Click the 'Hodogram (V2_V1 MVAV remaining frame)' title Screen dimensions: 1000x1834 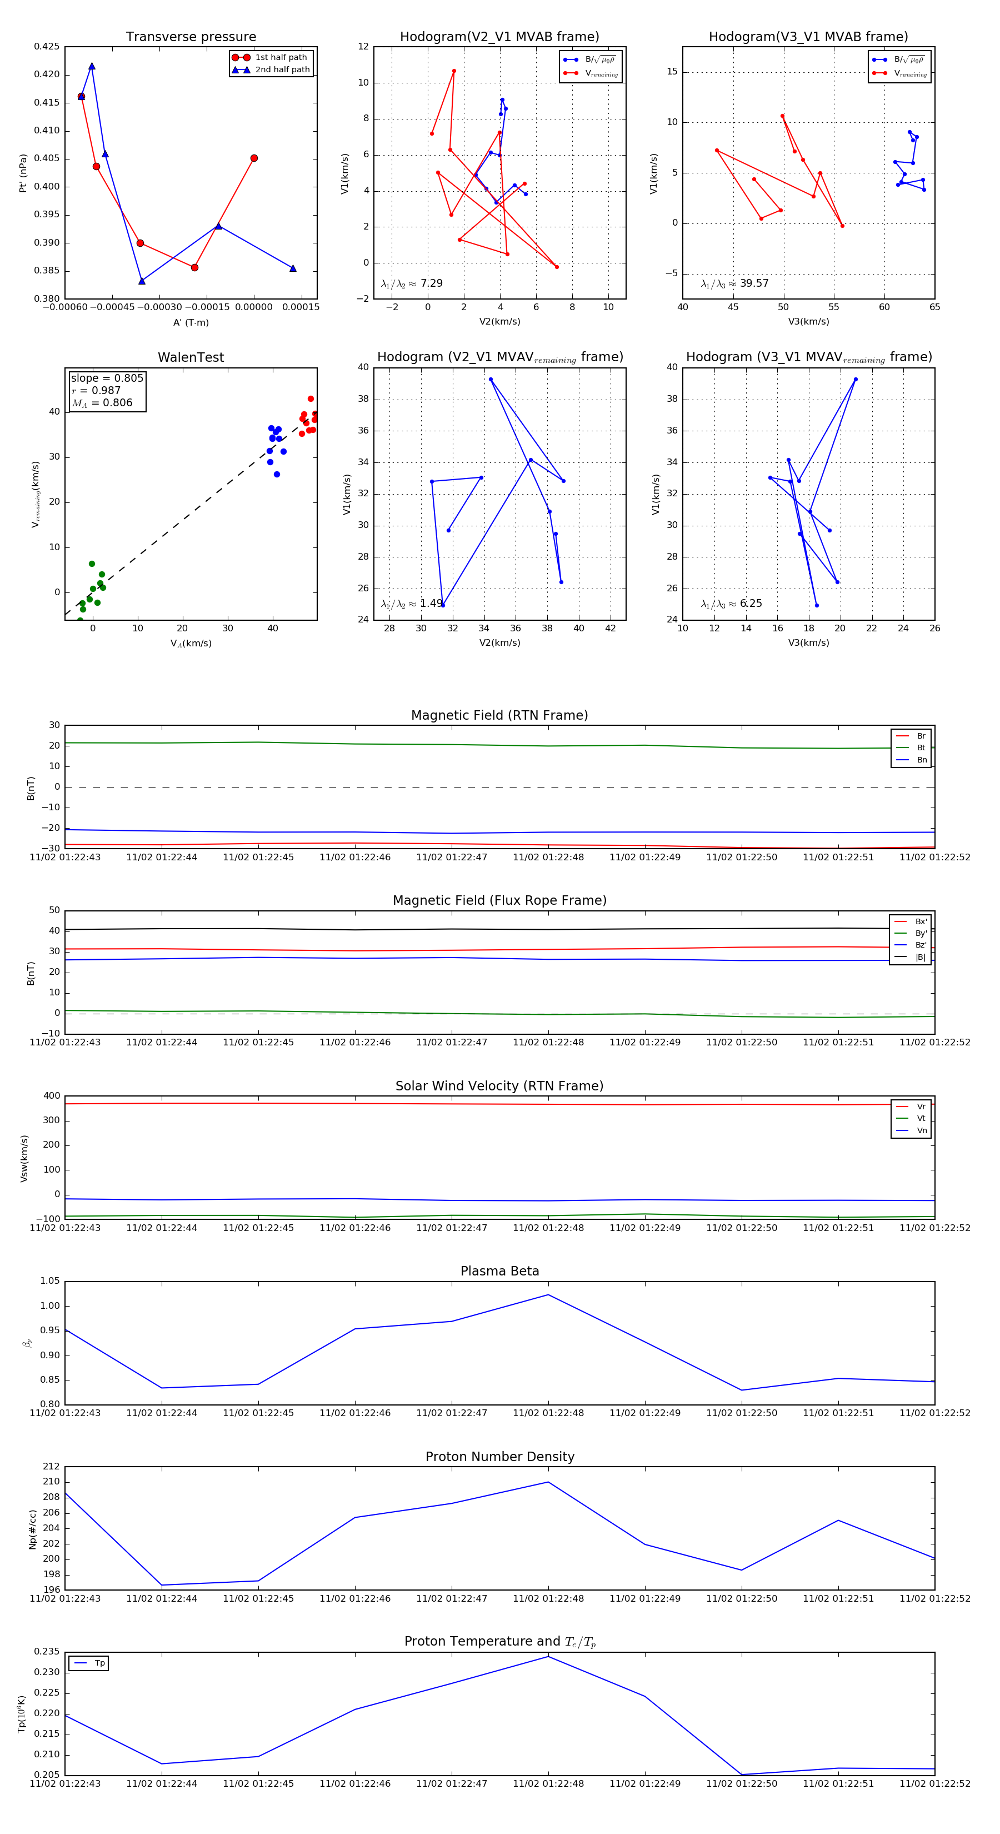point(499,357)
